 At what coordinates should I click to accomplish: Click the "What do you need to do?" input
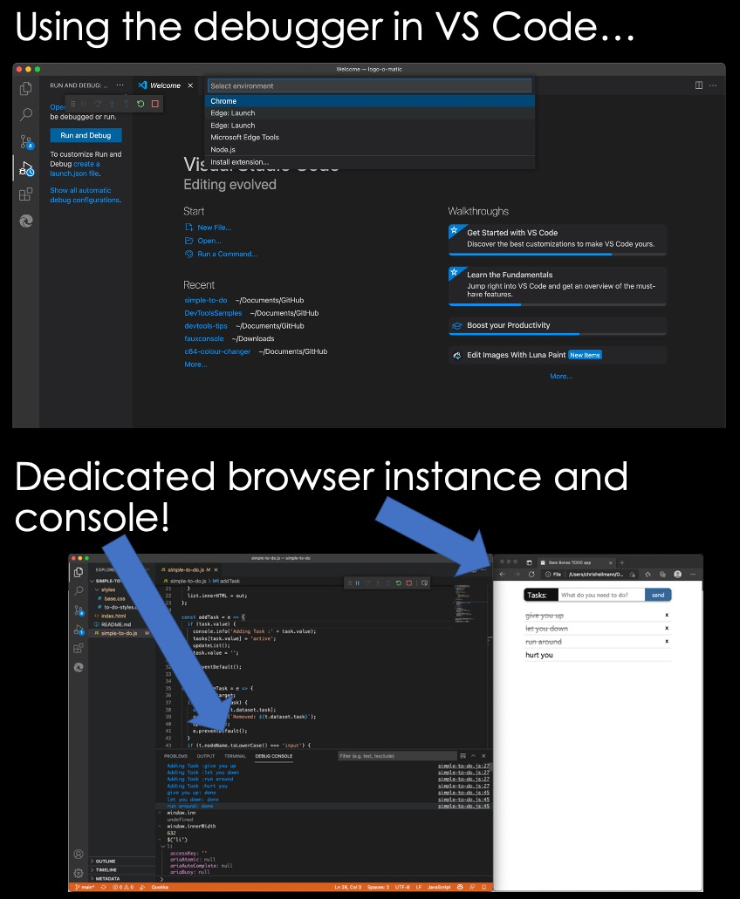(600, 595)
